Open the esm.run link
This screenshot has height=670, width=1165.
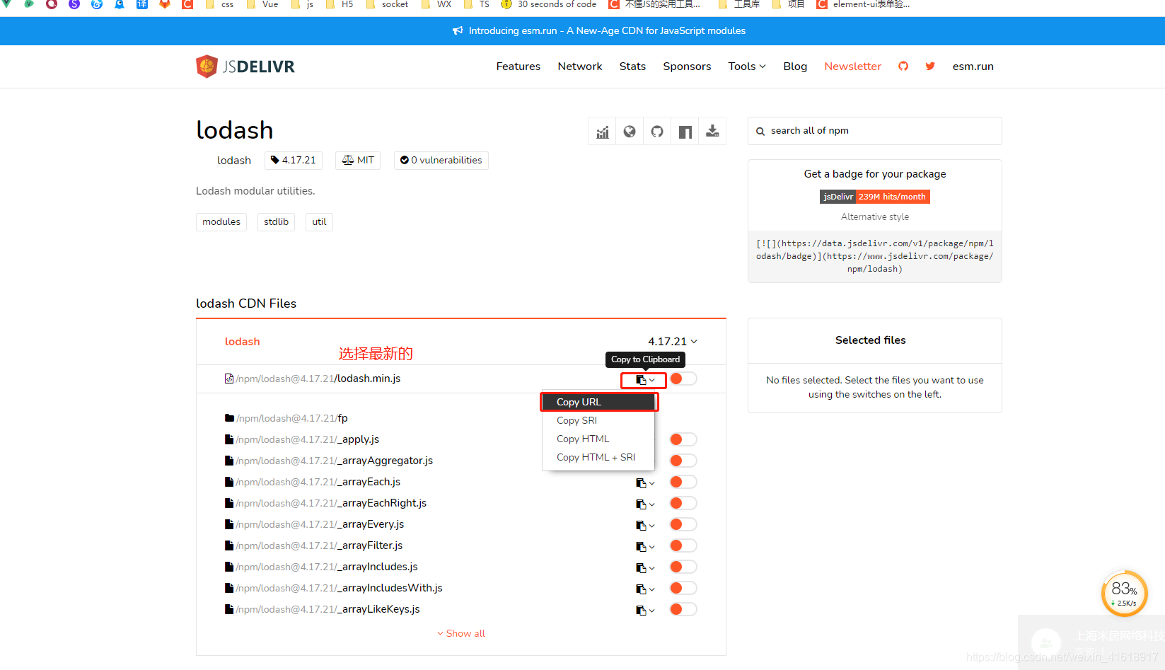click(973, 66)
